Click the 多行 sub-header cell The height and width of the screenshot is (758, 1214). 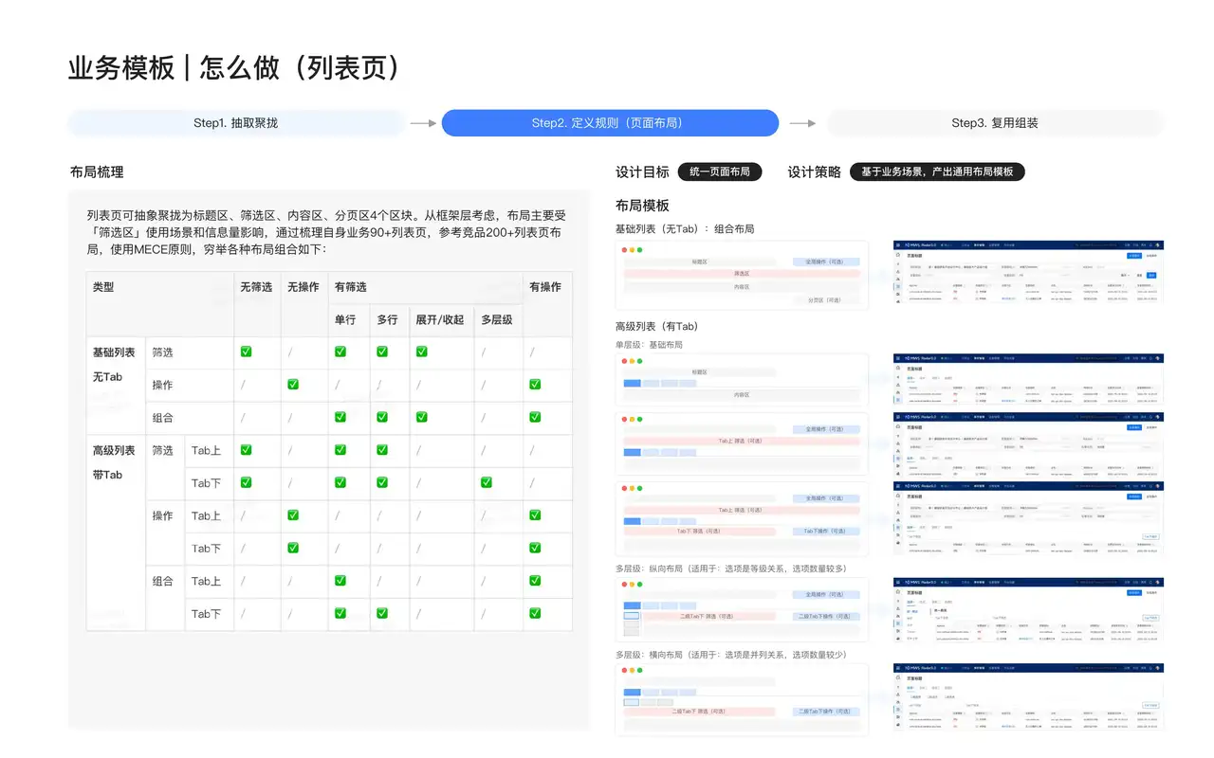(x=389, y=320)
